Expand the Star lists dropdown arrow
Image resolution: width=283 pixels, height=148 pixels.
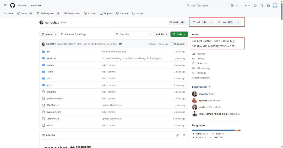pos(238,22)
